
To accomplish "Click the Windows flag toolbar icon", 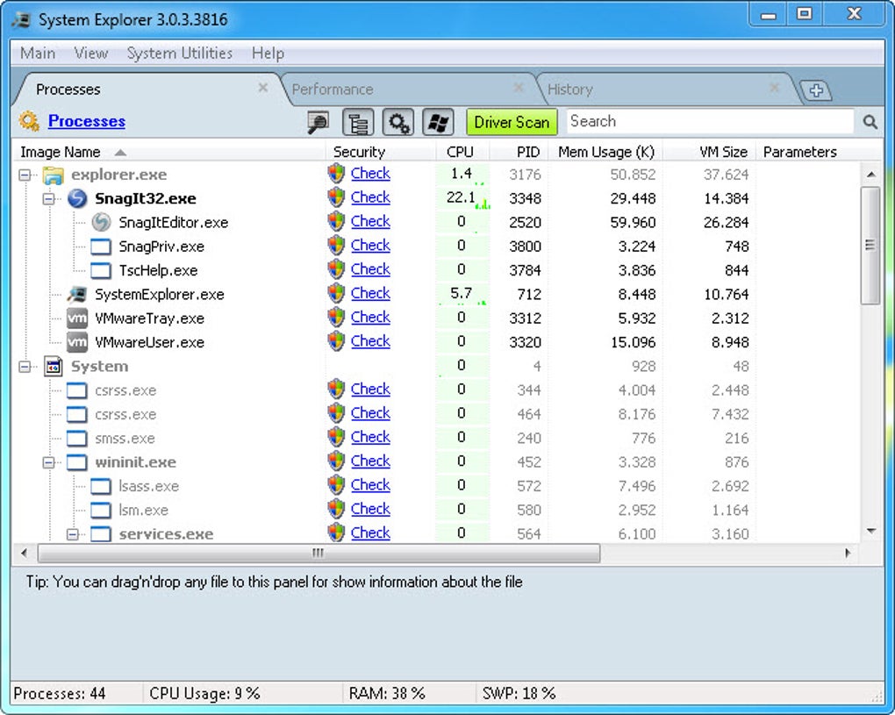I will tap(438, 122).
